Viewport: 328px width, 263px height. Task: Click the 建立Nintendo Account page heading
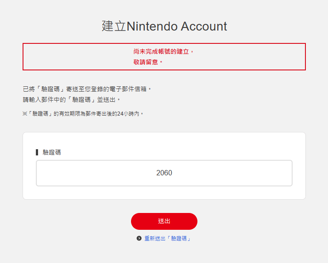coord(164,26)
